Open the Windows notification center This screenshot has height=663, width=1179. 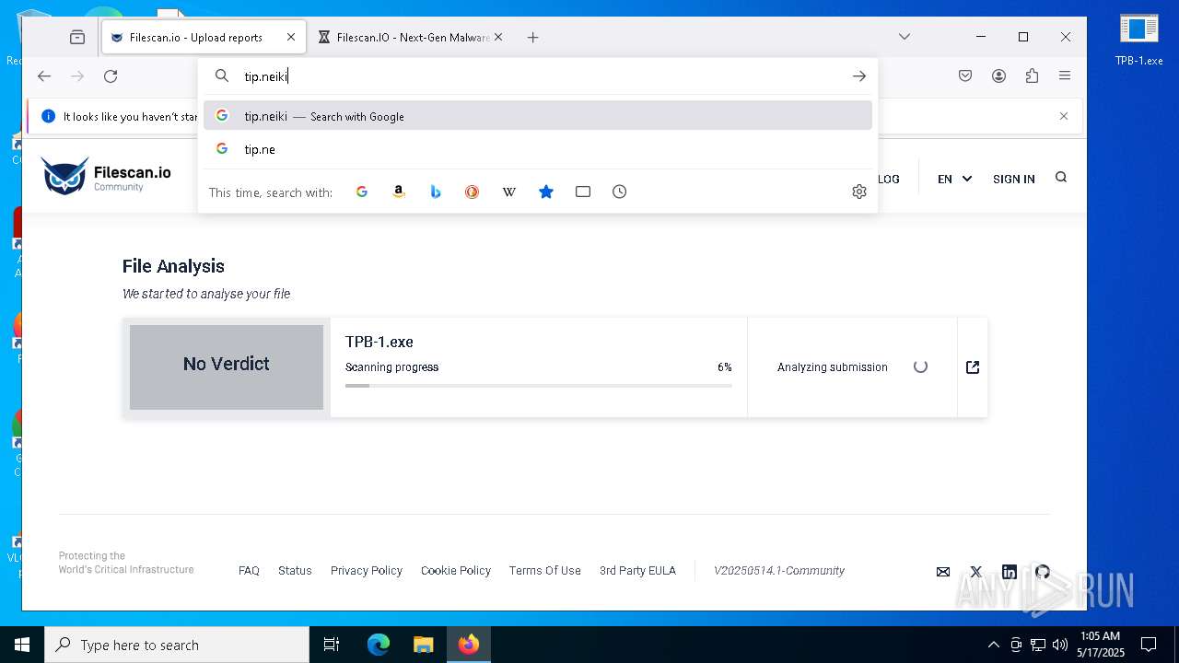(x=1149, y=645)
